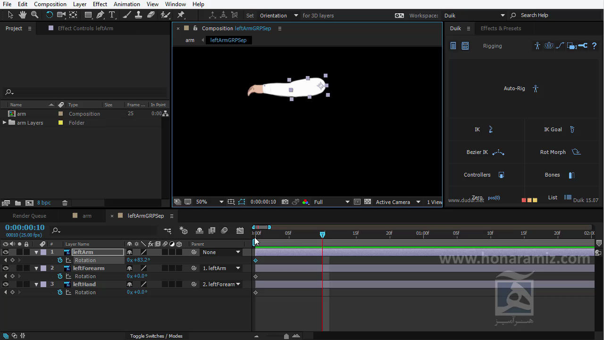Take a snapshot with camera icon
The height and width of the screenshot is (340, 604).
[285, 202]
